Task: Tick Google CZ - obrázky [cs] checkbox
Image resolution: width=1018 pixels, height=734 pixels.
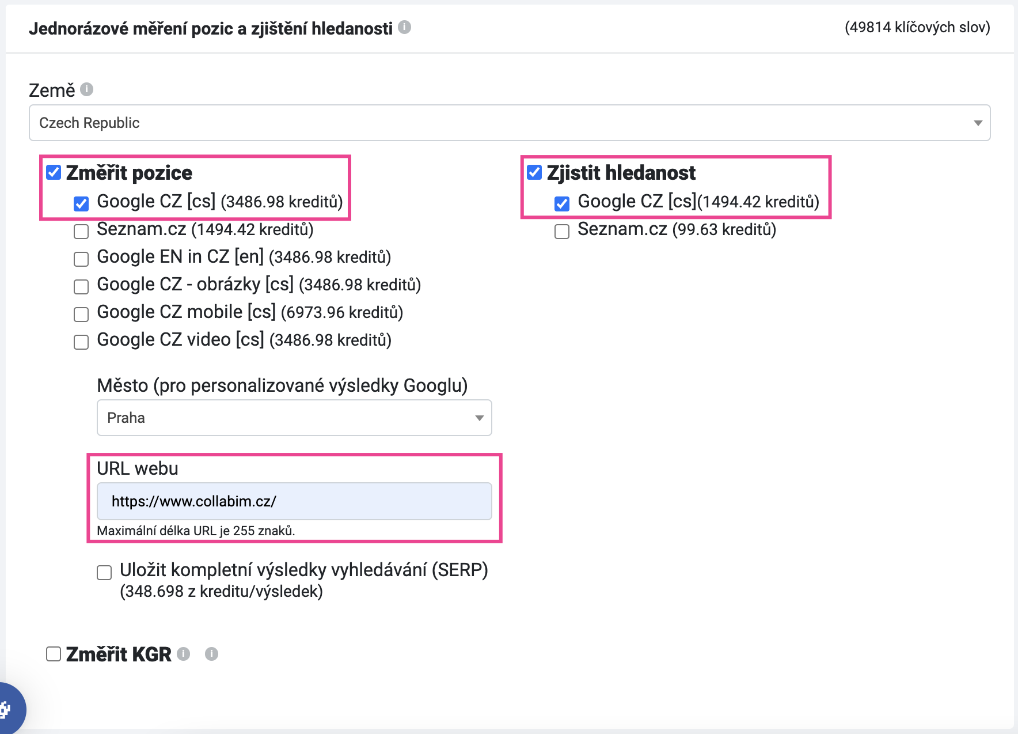Action: coord(81,287)
